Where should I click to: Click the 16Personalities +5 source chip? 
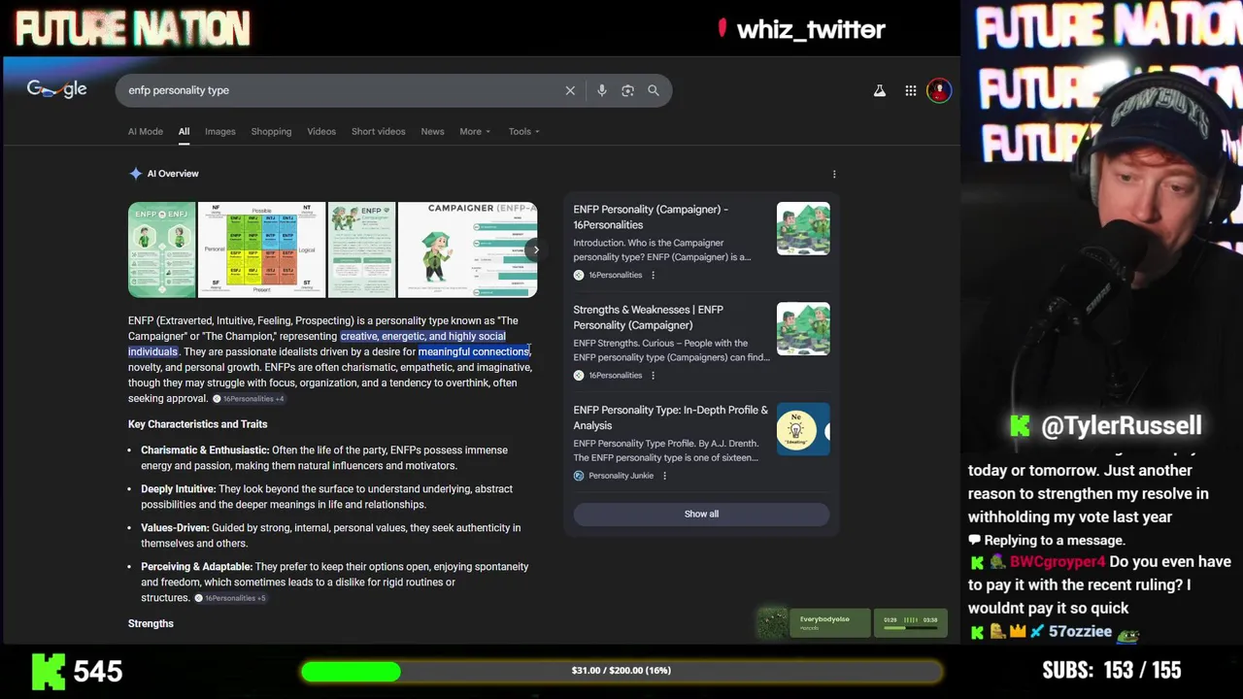[x=231, y=598]
